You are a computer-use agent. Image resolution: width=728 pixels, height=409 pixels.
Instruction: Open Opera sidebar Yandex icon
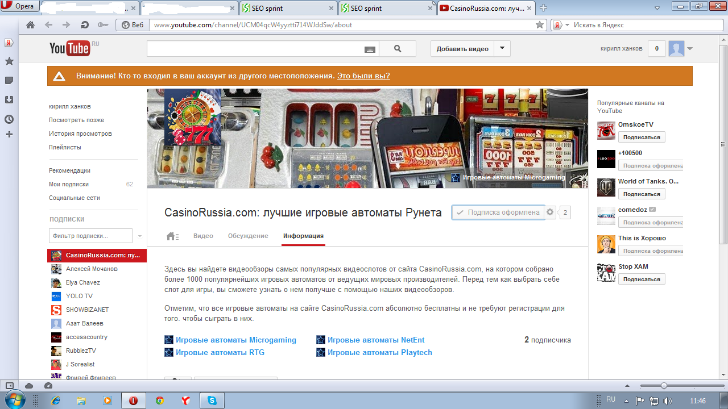pyautogui.click(x=9, y=43)
